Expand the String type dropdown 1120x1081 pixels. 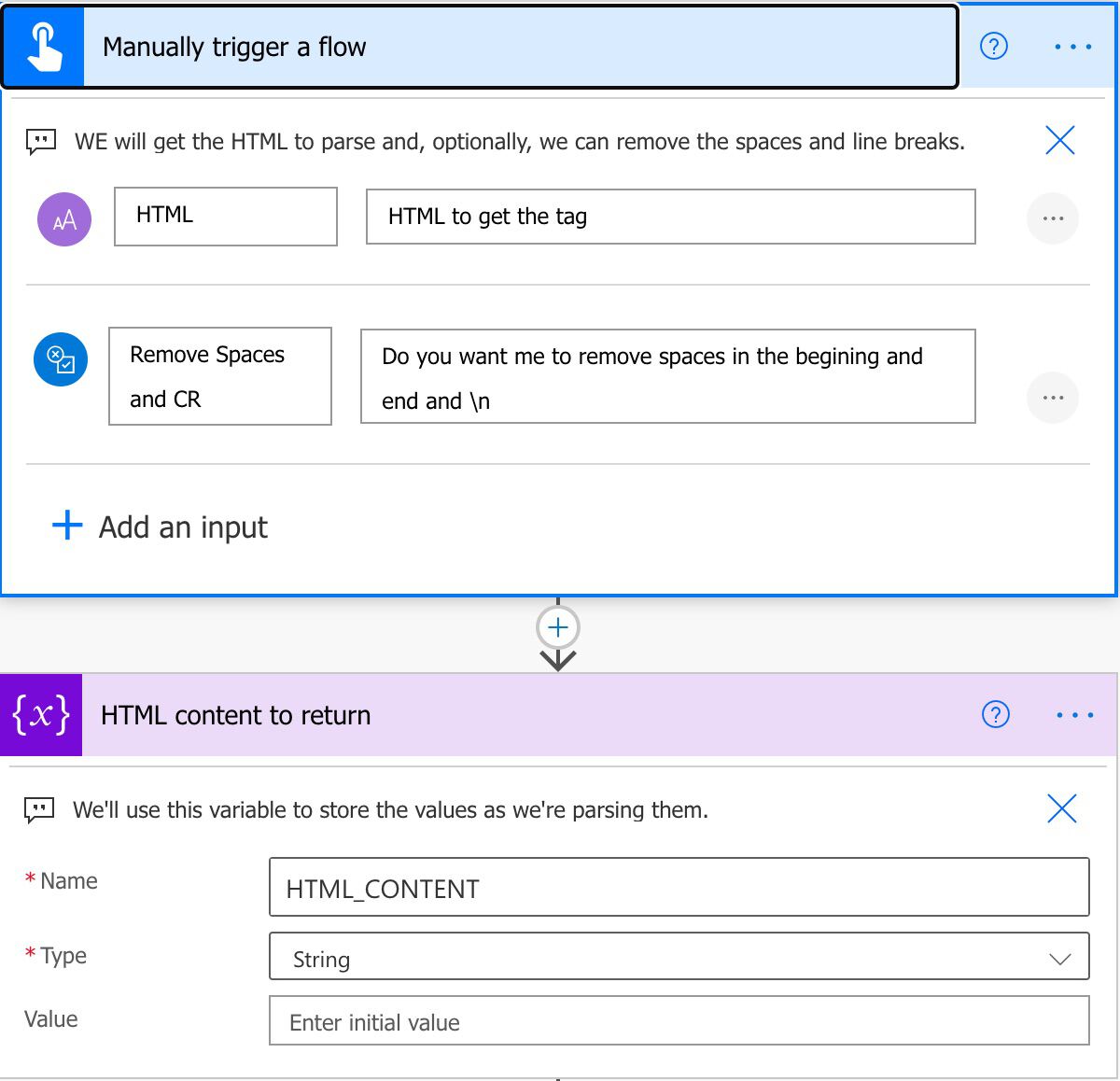1059,958
